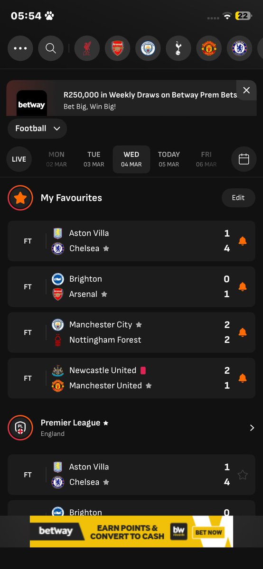
Task: Switch to the TODAY 05 MAR tab
Action: [x=169, y=159]
